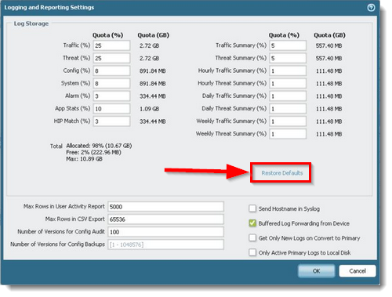This screenshot has width=392, height=297.
Task: Confirm settings with the OK button
Action: (x=316, y=271)
